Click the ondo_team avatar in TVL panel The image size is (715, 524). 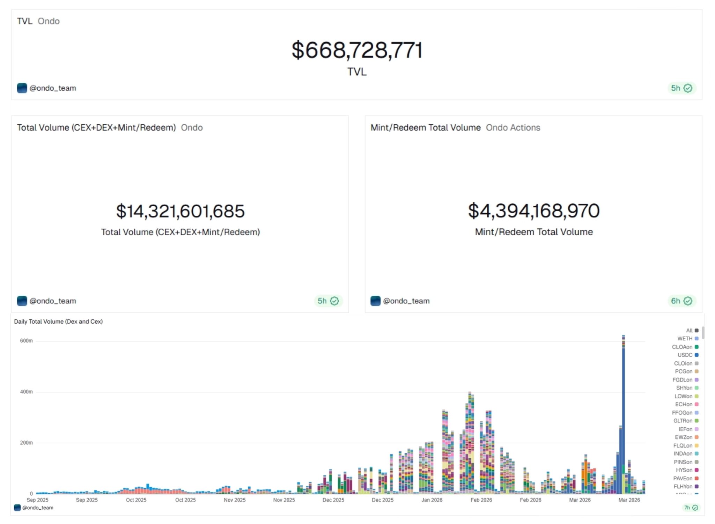[x=22, y=88]
